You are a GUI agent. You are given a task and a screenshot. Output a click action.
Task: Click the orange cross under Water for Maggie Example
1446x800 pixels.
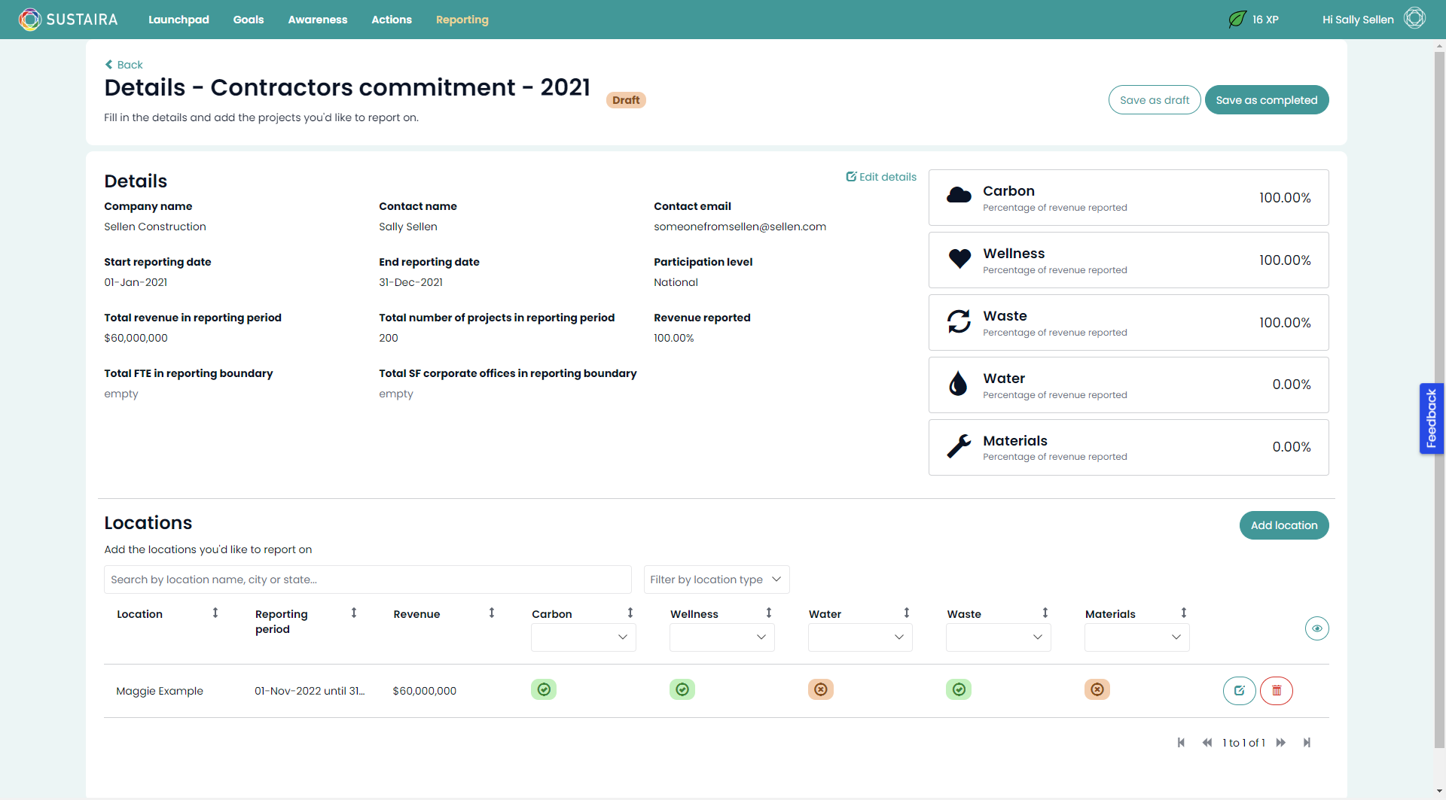[x=820, y=689]
